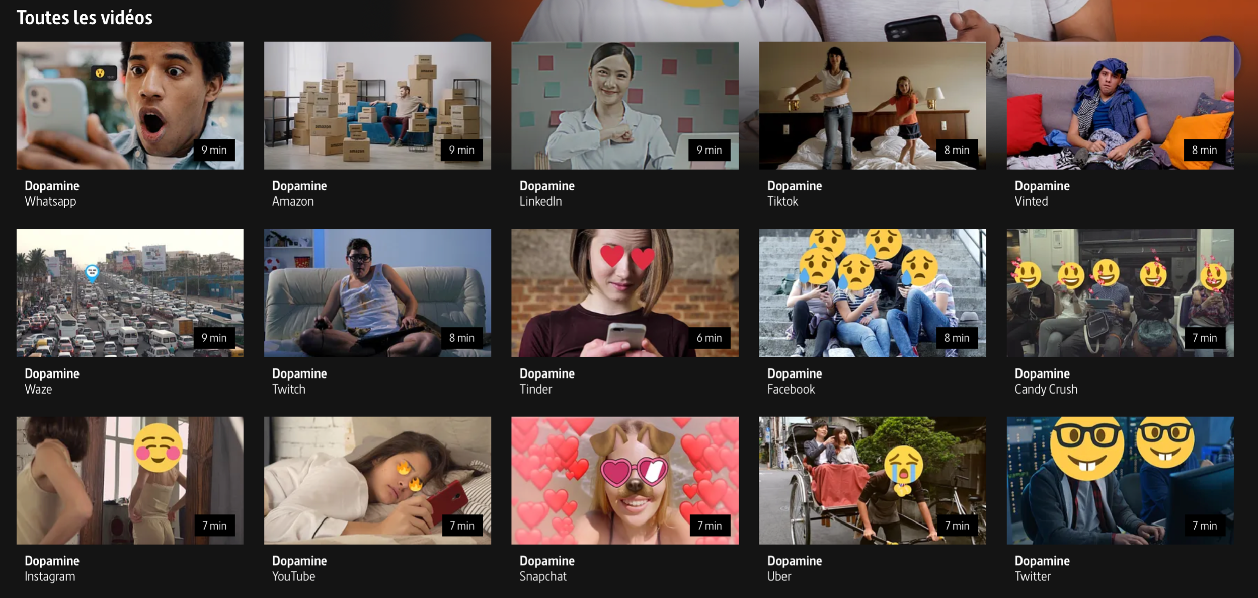Open the Dopamine Uber video thumbnail
This screenshot has height=598, width=1258.
point(873,480)
